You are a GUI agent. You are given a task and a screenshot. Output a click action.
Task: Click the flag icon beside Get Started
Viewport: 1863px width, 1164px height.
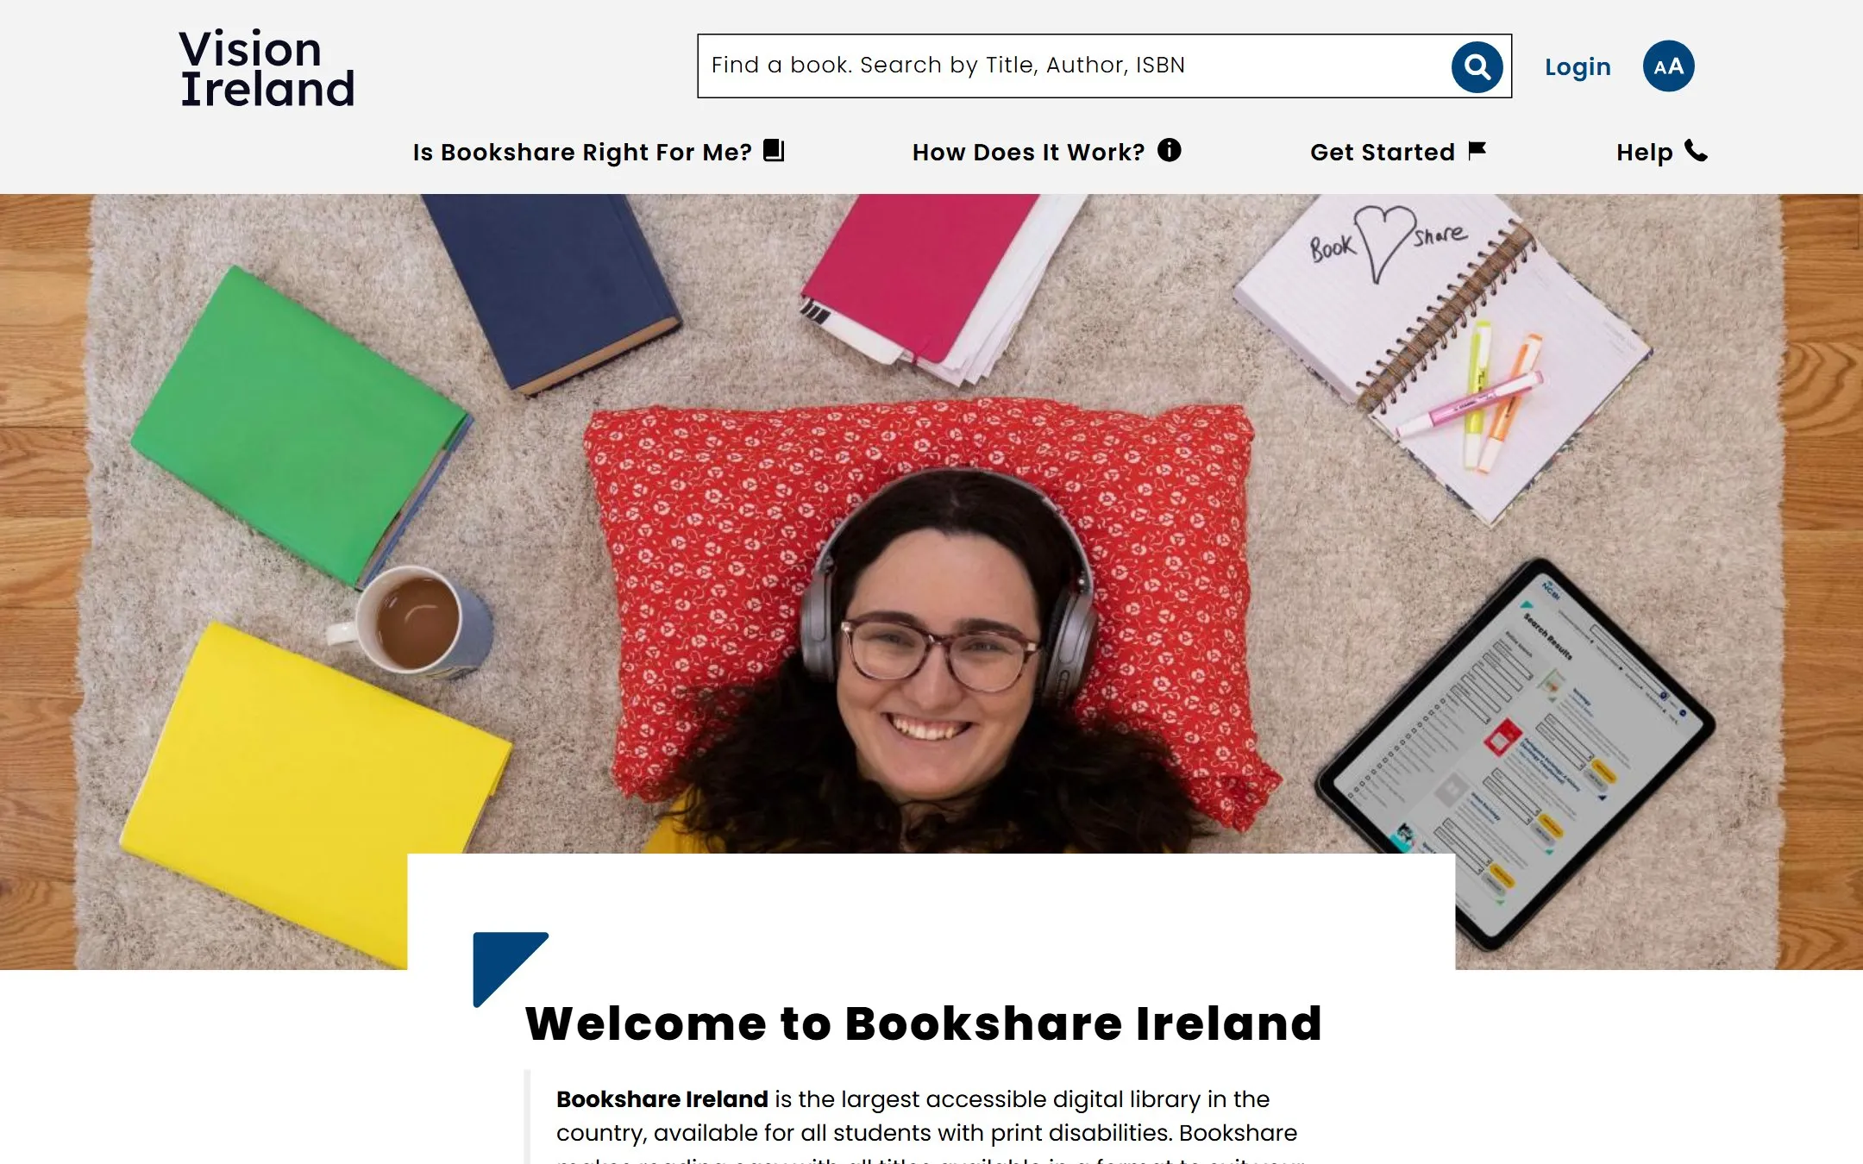[x=1477, y=151]
